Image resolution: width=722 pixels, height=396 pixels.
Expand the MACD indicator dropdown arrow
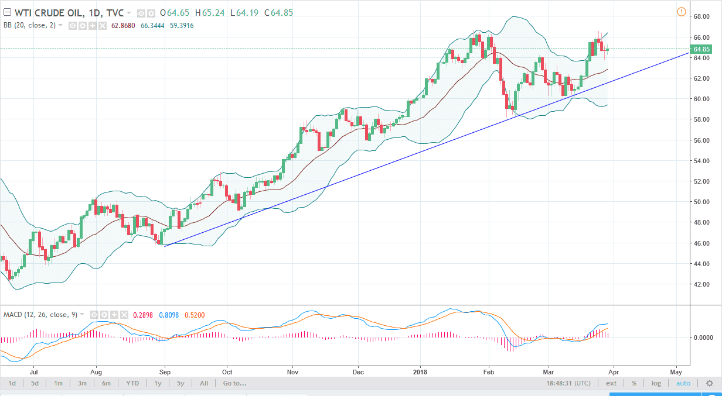pyautogui.click(x=81, y=314)
